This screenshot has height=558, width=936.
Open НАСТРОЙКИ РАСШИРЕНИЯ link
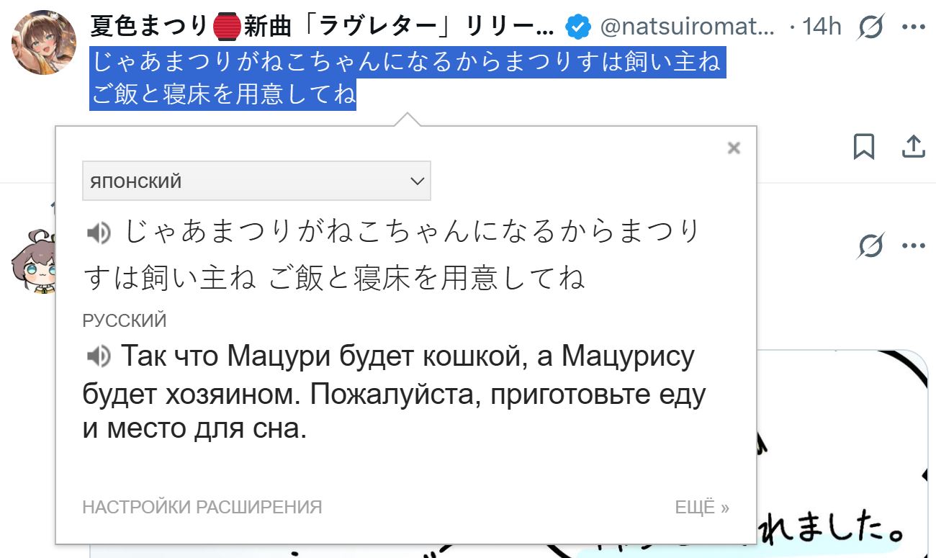tap(202, 507)
